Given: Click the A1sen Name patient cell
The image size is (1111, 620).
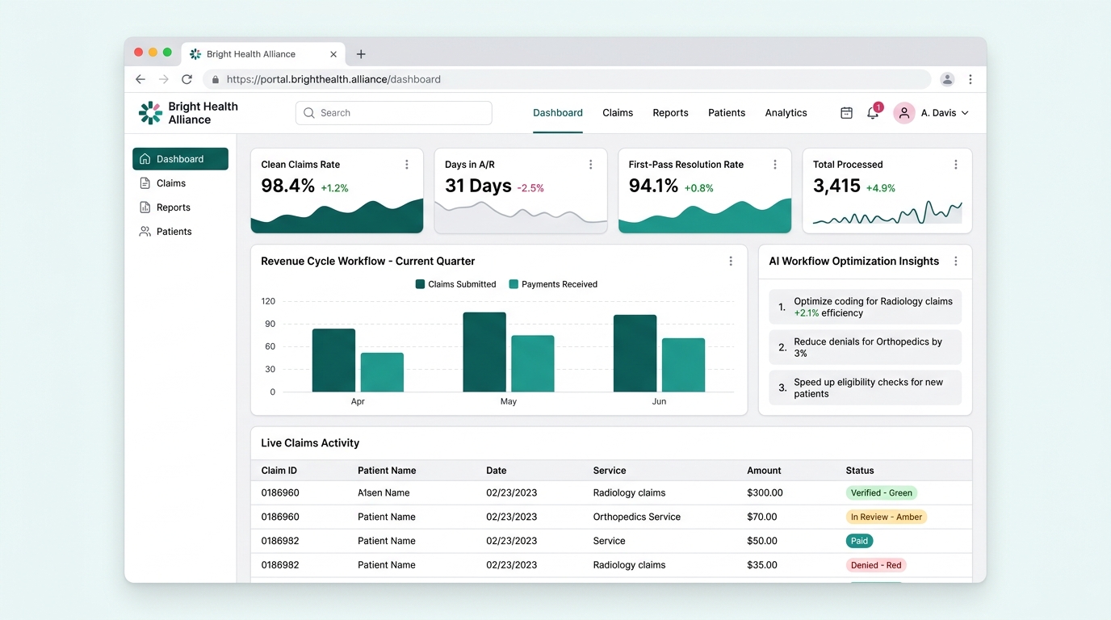Looking at the screenshot, I should [384, 492].
